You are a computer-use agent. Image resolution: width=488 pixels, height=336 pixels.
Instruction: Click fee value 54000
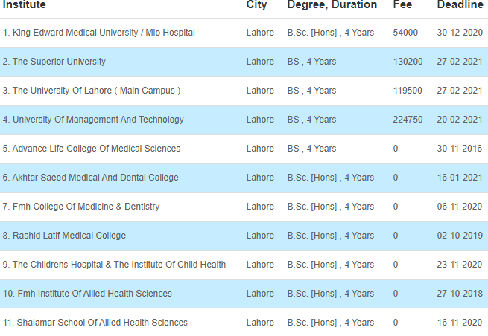click(x=405, y=33)
